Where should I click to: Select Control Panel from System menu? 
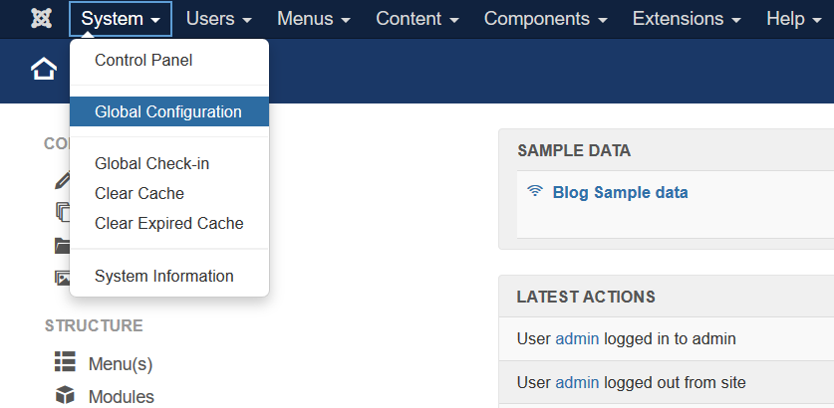click(143, 61)
